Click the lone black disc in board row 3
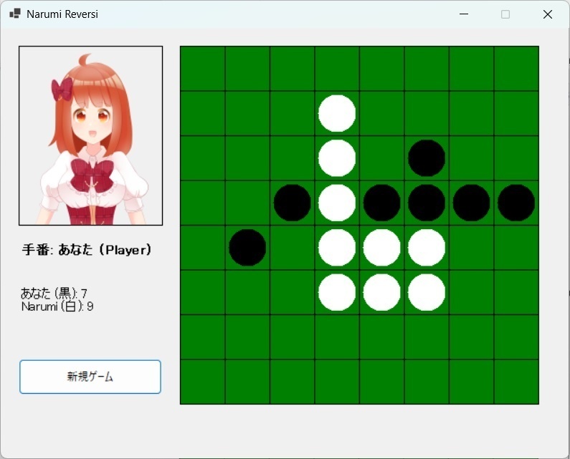Viewport: 570px width, 459px height. pos(427,158)
